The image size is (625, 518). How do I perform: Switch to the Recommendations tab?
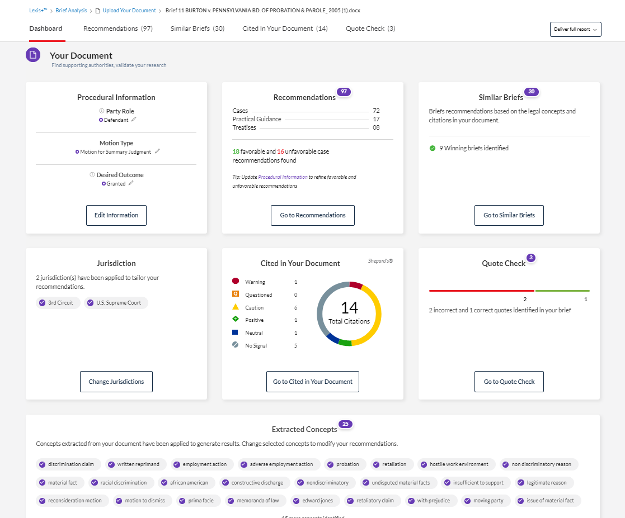coord(118,28)
